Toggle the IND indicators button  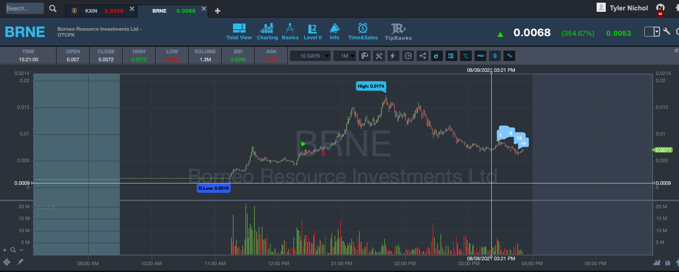(480, 56)
